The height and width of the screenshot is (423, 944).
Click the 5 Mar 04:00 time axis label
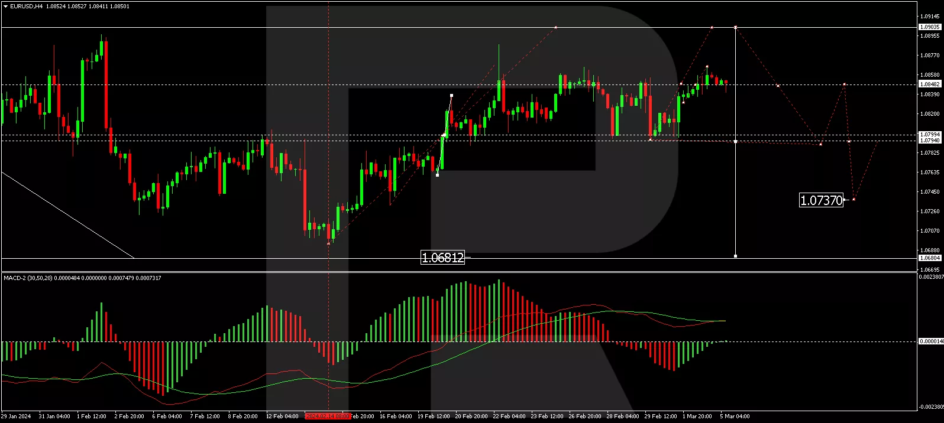735,417
